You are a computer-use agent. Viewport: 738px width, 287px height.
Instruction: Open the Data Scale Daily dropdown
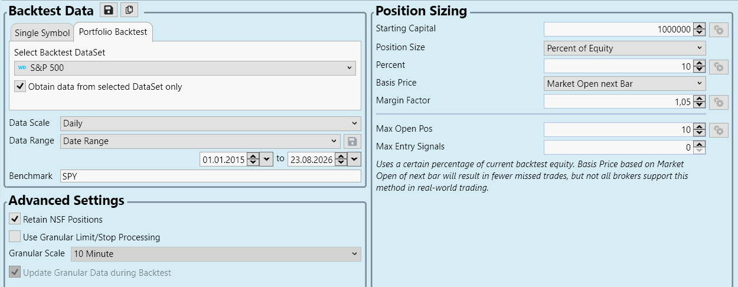click(211, 123)
